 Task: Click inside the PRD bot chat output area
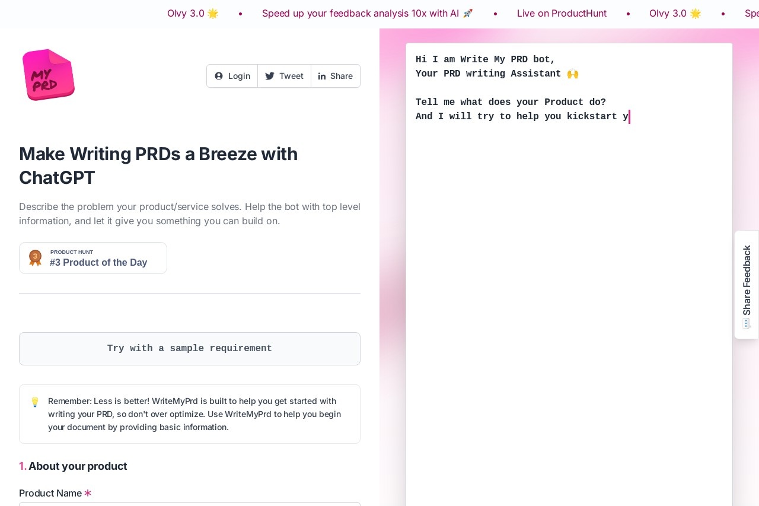pos(569,274)
